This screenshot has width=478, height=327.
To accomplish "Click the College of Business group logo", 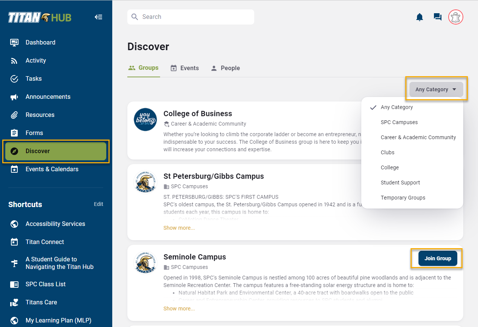I will tap(145, 120).
